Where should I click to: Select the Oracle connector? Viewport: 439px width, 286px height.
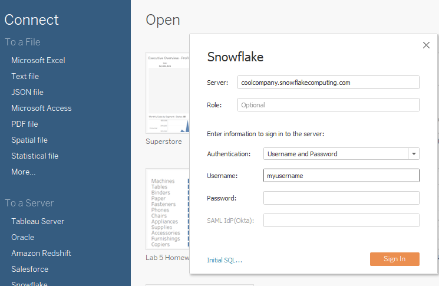click(x=22, y=238)
